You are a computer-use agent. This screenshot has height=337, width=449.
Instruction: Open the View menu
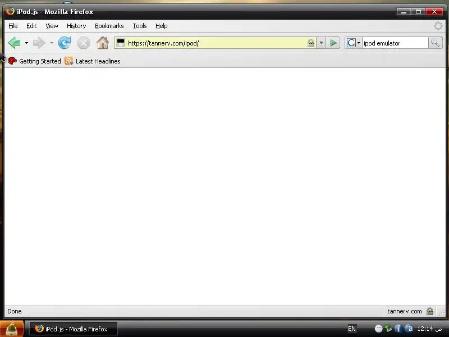tap(52, 26)
